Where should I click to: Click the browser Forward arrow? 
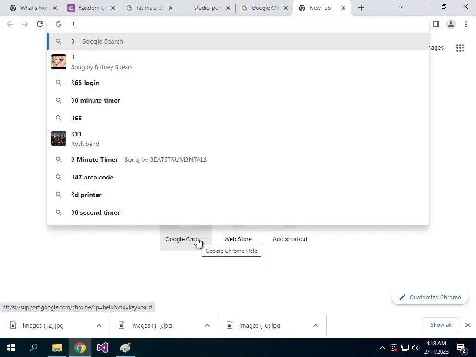point(25,24)
